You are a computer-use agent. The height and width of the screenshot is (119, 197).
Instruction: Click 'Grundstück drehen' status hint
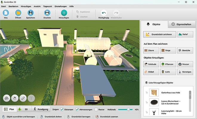click(x=53, y=117)
